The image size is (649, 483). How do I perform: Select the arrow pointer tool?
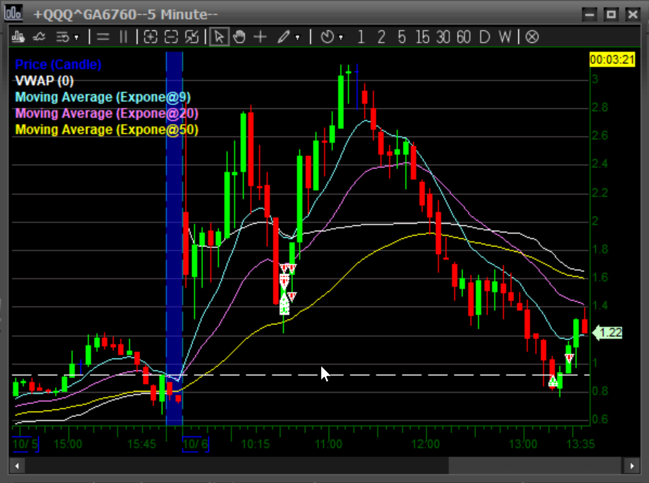[219, 37]
